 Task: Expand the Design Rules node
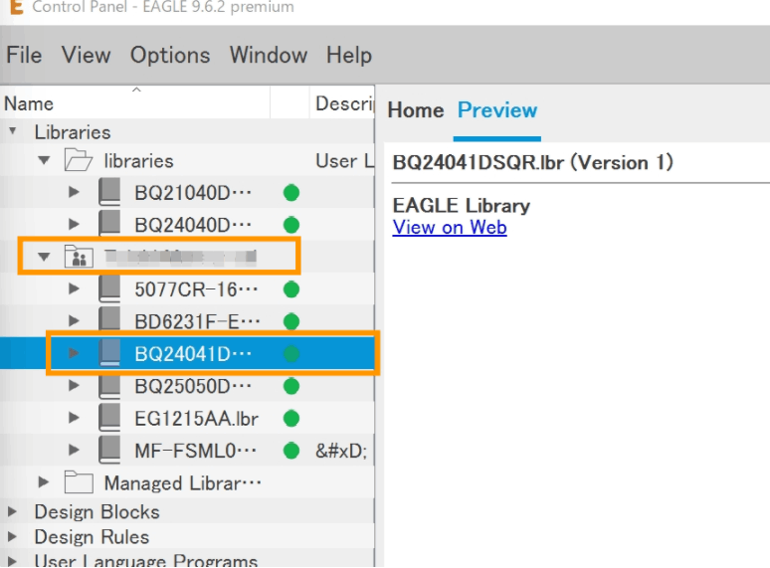[x=12, y=536]
